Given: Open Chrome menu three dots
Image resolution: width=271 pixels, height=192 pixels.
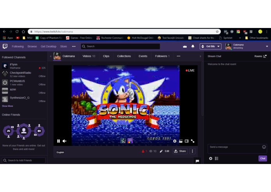Looking at the screenshot, I should click(267, 31).
